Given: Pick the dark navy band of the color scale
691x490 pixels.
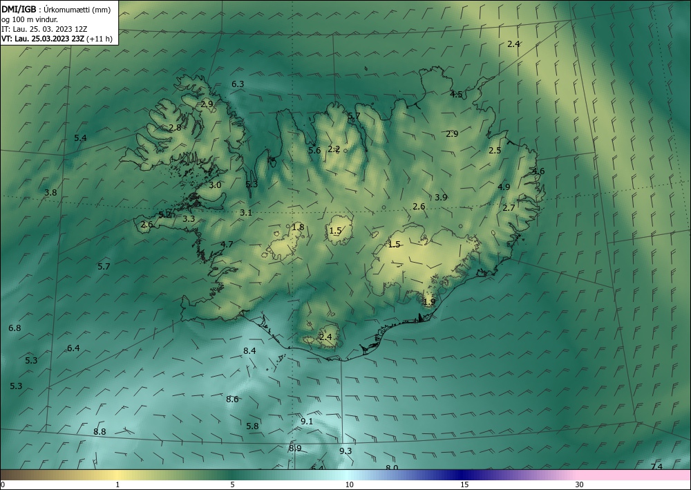Looking at the screenshot, I should tap(463, 475).
